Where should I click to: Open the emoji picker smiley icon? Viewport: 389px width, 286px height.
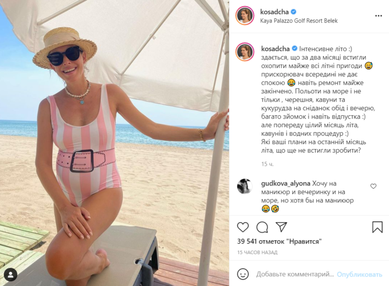tap(243, 274)
